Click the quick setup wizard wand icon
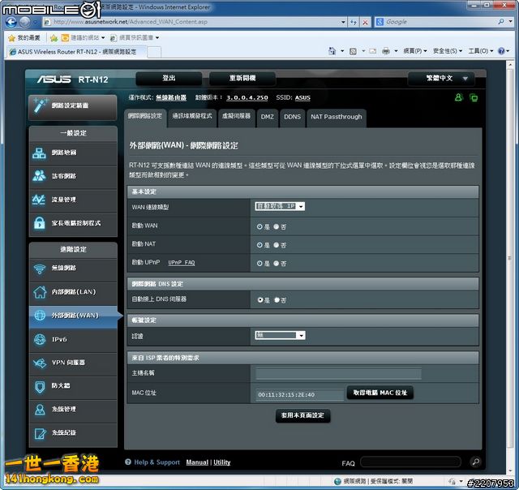 coord(39,105)
